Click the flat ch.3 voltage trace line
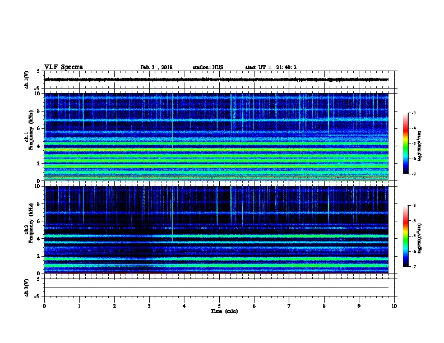The height and width of the screenshot is (343, 444). click(x=216, y=288)
